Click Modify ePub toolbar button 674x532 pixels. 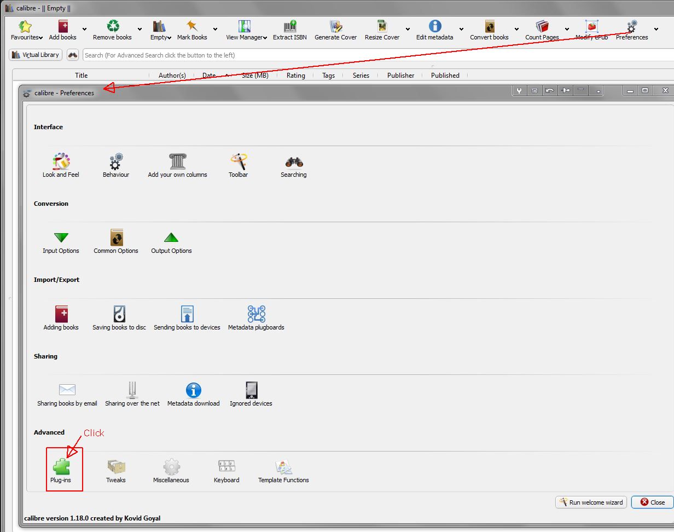pos(591,30)
